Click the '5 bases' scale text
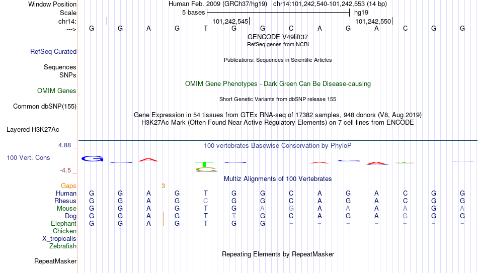Image resolution: width=478 pixels, height=273 pixels. (x=194, y=13)
